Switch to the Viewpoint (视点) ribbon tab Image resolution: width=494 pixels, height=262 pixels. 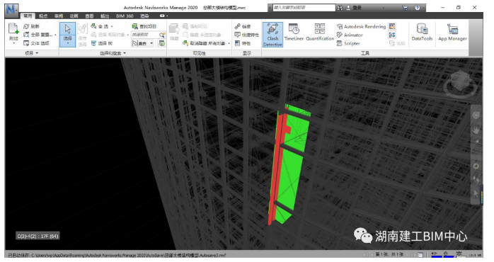click(x=43, y=16)
